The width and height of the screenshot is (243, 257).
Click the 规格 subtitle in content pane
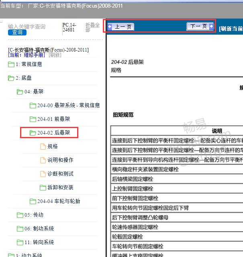point(116,70)
